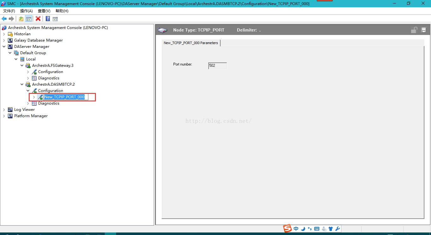Expand the Platform Manager node
Viewport: 431px width, 235px height.
click(4, 116)
